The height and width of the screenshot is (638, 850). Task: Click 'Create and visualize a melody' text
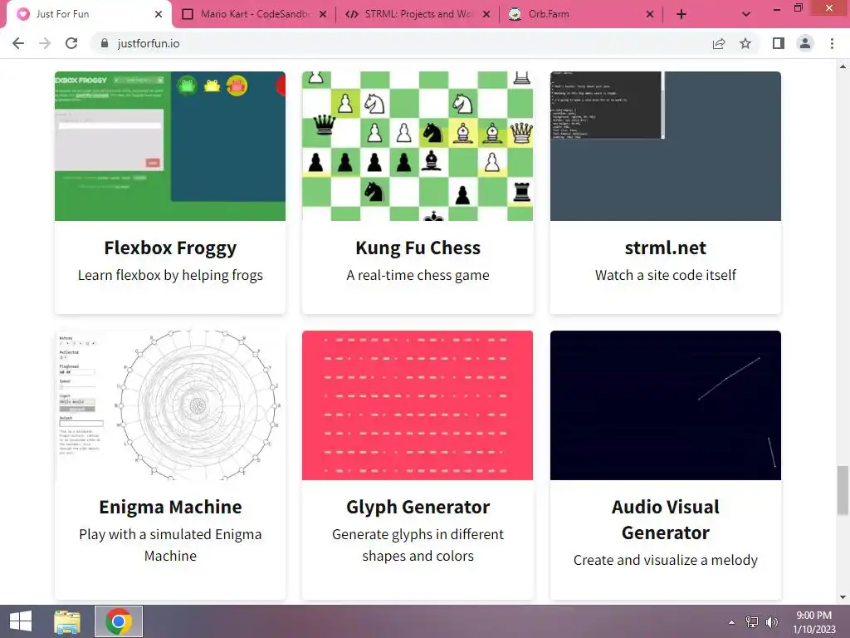coord(666,560)
